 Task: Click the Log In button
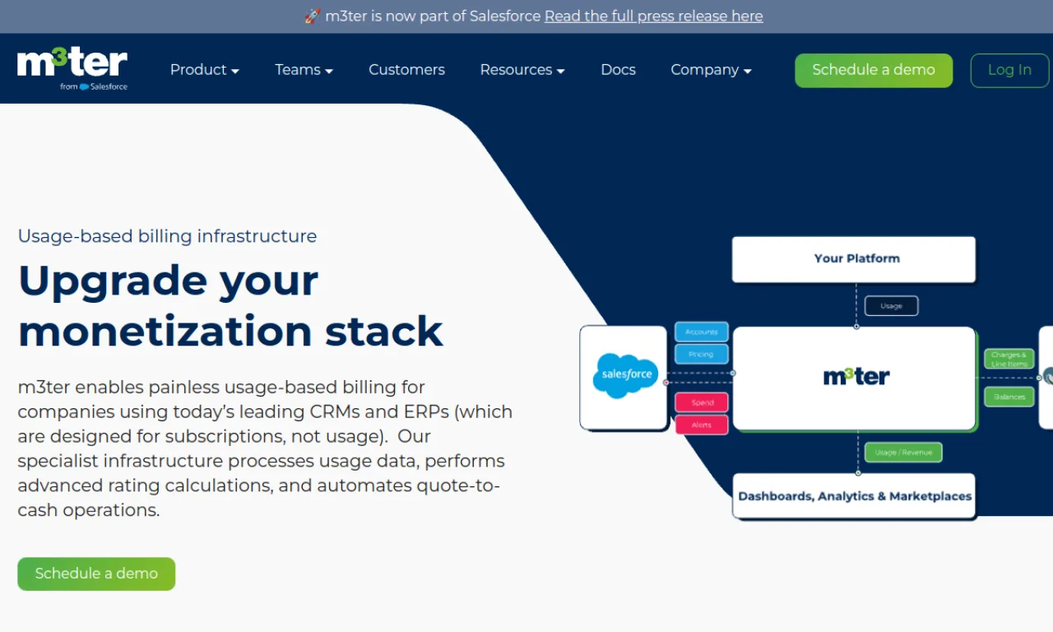(1009, 70)
